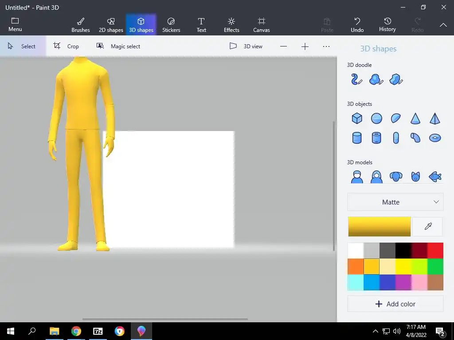454x340 pixels.
Task: Select the 3D tube brush doodle tool
Action: click(357, 80)
